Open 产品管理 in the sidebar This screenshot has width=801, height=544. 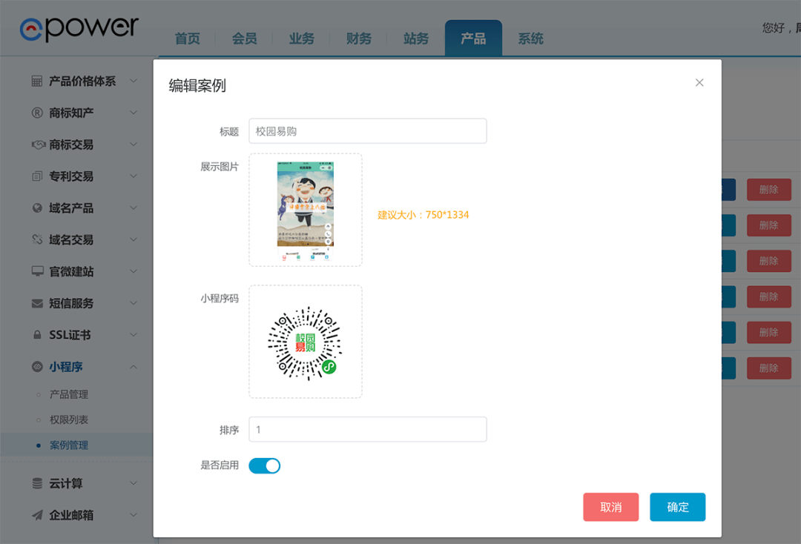point(69,394)
